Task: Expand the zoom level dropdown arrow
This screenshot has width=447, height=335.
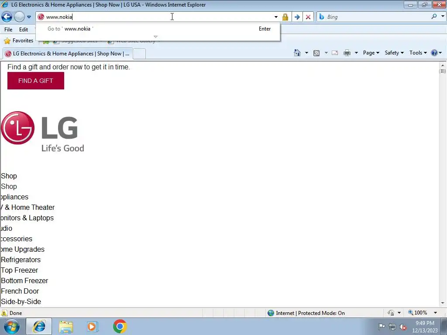Action: (x=435, y=313)
